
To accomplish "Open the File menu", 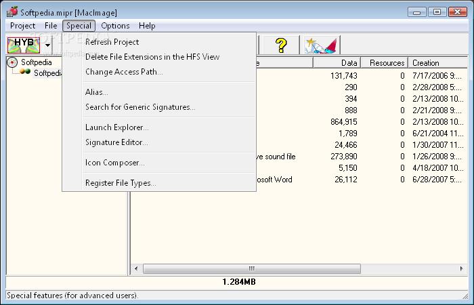I will (51, 26).
